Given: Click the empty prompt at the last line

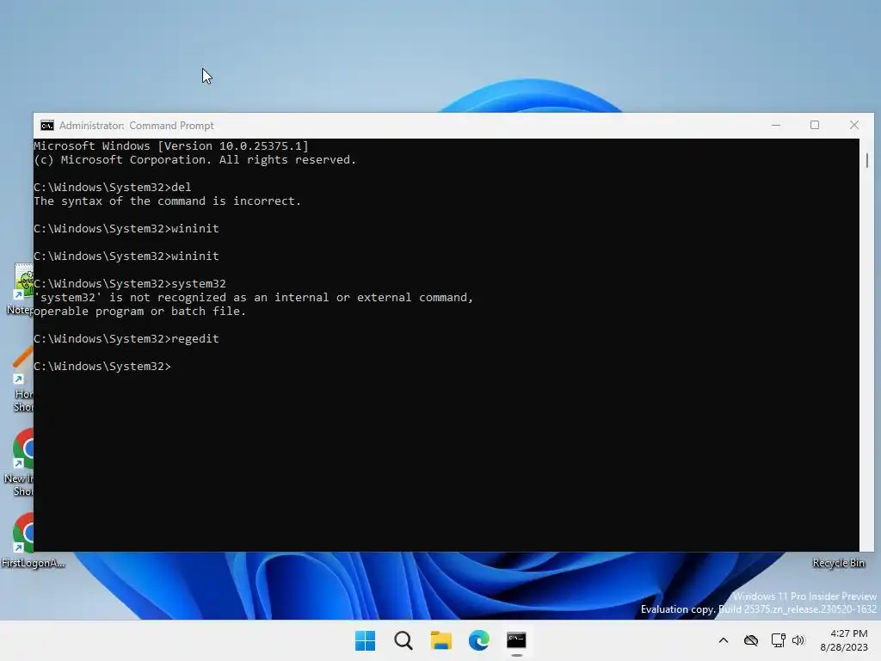Looking at the screenshot, I should click(102, 367).
